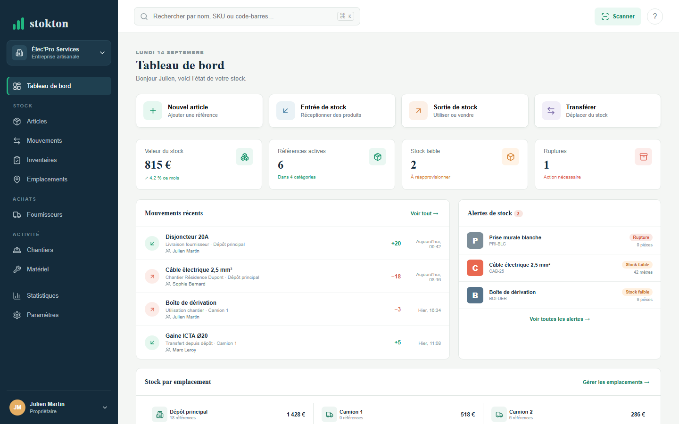Click Gérer les emplacements link
The height and width of the screenshot is (424, 679).
(616, 382)
